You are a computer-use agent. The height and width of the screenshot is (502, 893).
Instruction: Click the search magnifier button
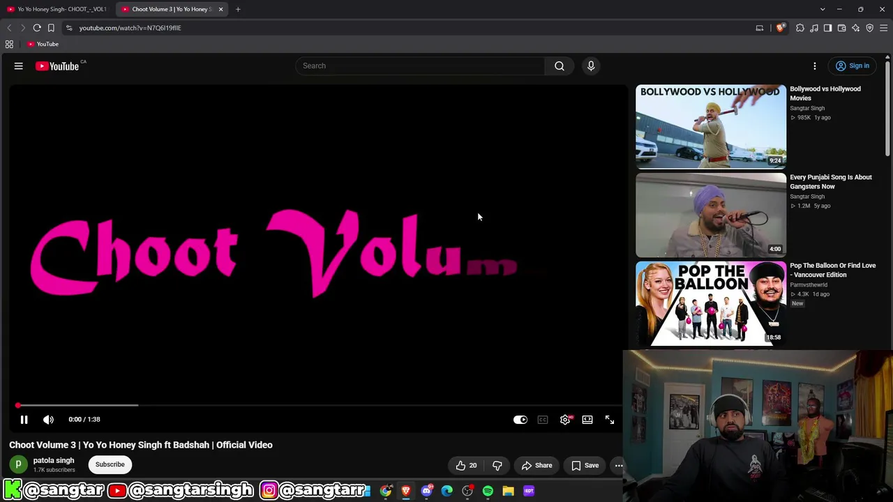[x=560, y=66]
